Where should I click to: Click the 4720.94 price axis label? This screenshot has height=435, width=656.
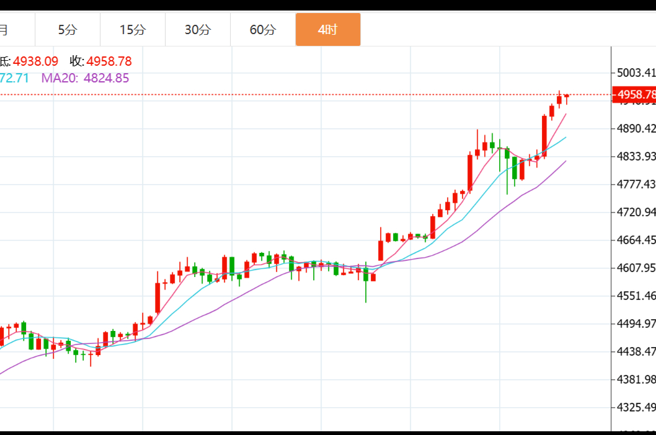coord(636,213)
